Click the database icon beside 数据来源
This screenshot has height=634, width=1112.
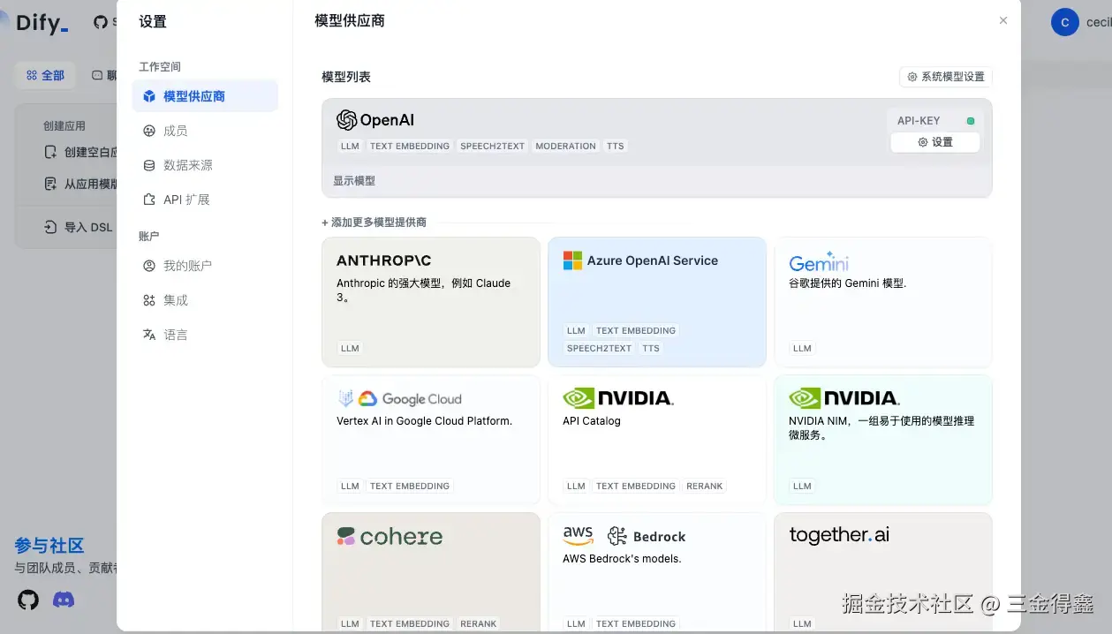click(148, 165)
